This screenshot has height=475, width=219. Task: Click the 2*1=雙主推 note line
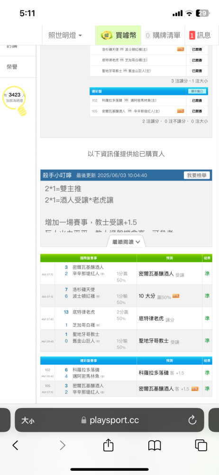tap(63, 189)
